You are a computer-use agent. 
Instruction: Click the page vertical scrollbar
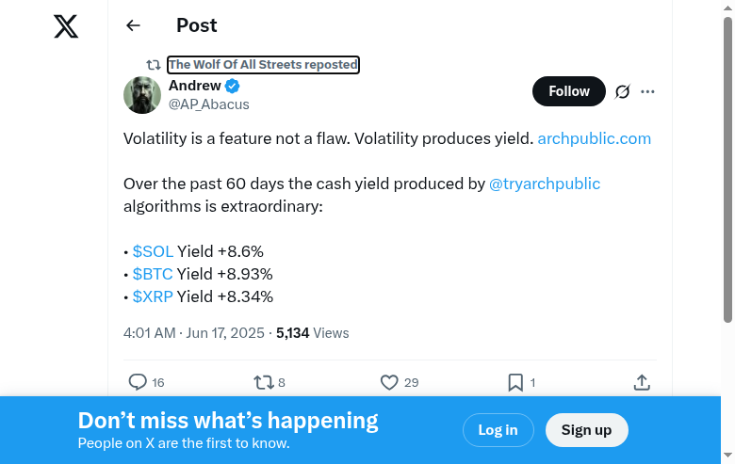(x=727, y=169)
